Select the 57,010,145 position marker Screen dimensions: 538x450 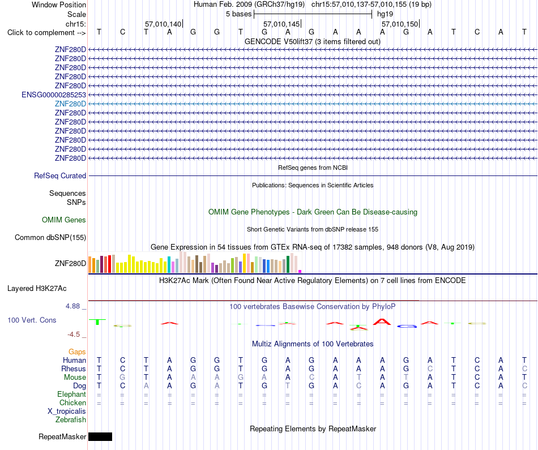tap(281, 24)
